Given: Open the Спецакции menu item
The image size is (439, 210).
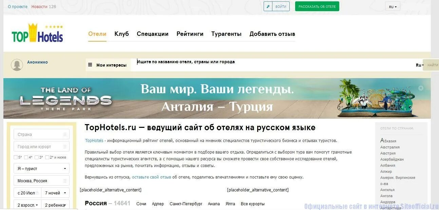Looking at the screenshot, I should point(153,34).
